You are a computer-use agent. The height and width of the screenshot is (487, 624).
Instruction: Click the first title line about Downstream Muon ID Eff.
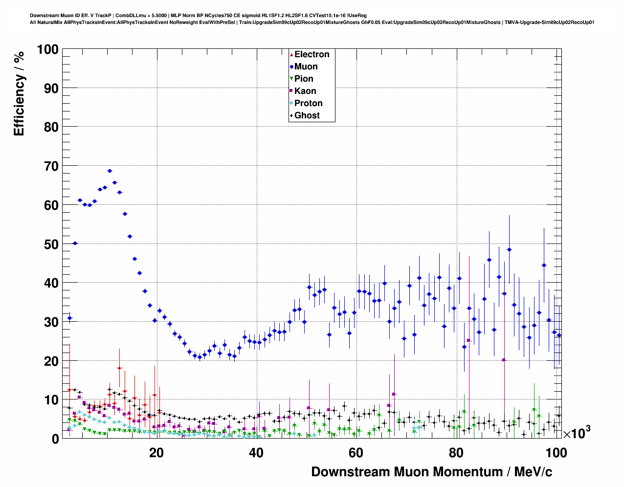(x=198, y=16)
